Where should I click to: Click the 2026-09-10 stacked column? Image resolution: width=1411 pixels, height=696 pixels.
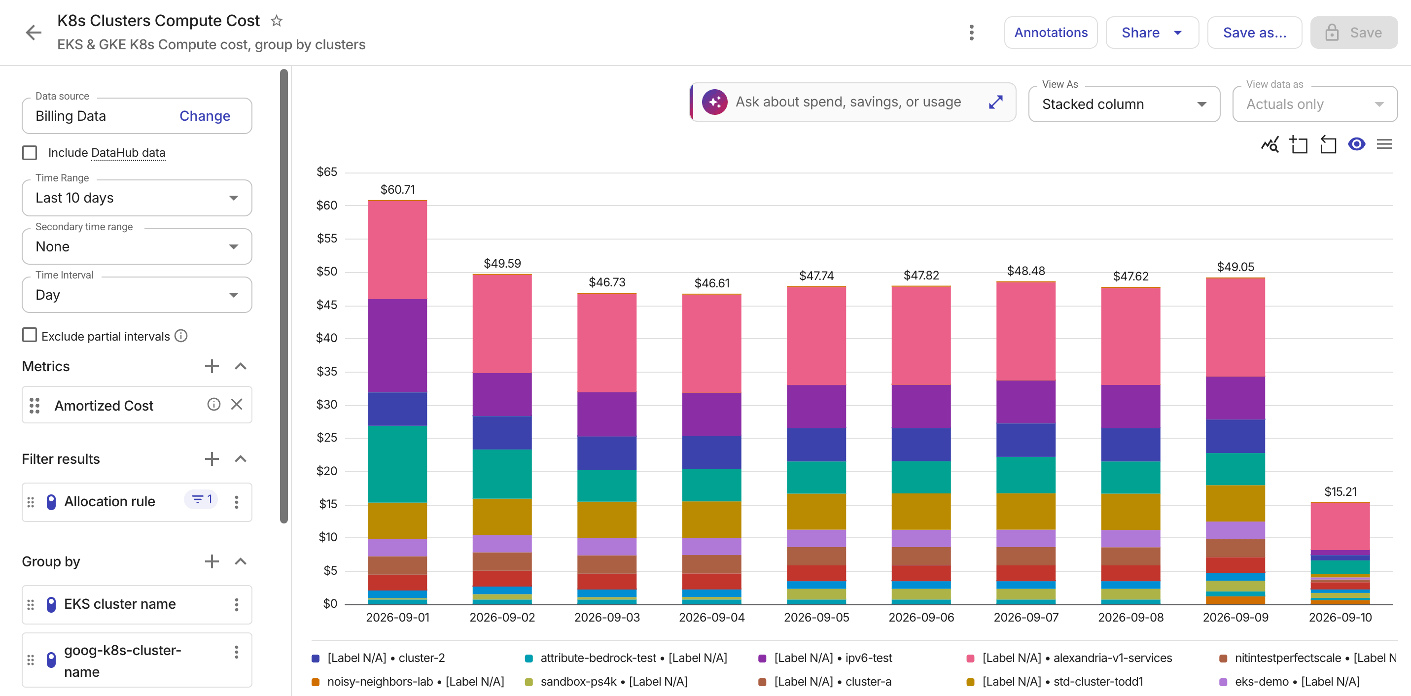click(1340, 553)
